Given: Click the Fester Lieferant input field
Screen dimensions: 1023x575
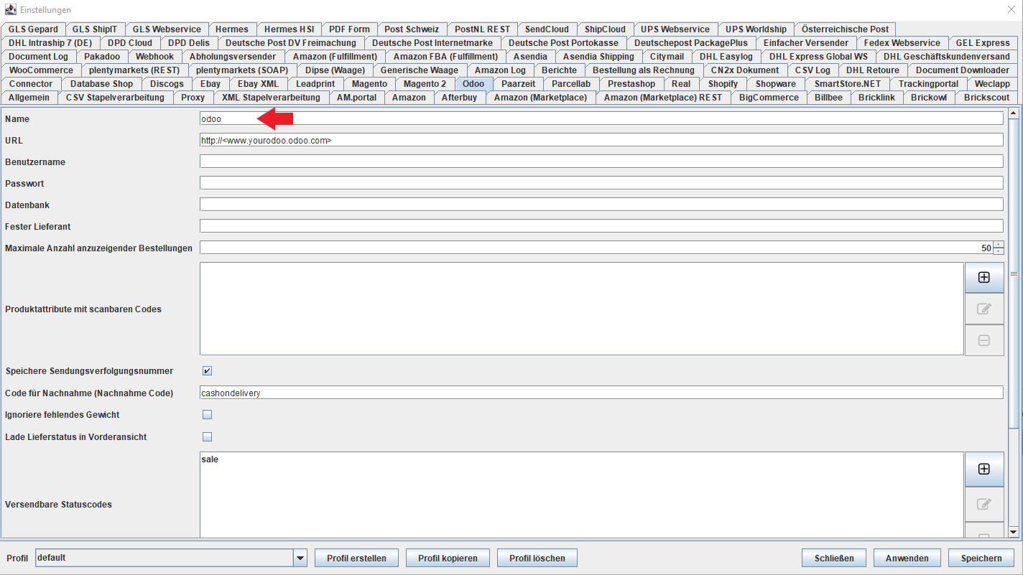Looking at the screenshot, I should click(x=601, y=226).
